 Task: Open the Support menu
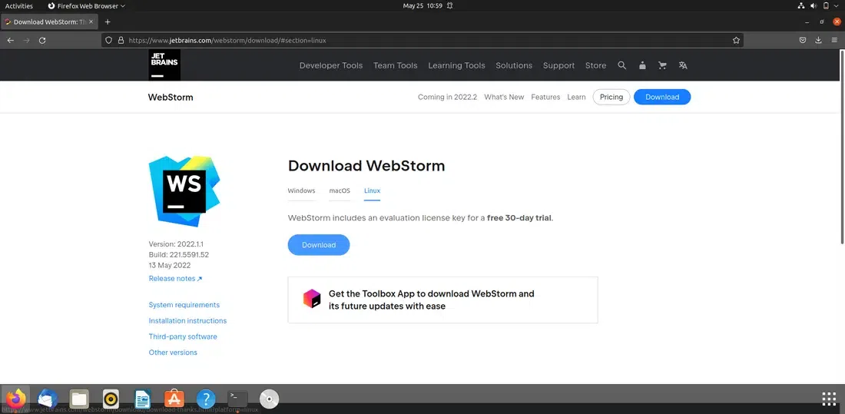click(558, 65)
